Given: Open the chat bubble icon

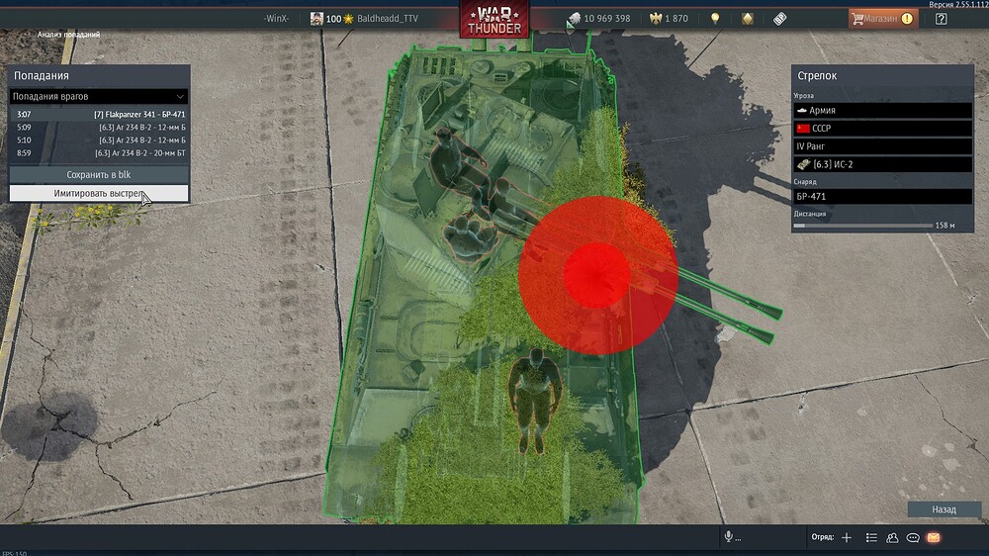Looking at the screenshot, I should [x=913, y=537].
